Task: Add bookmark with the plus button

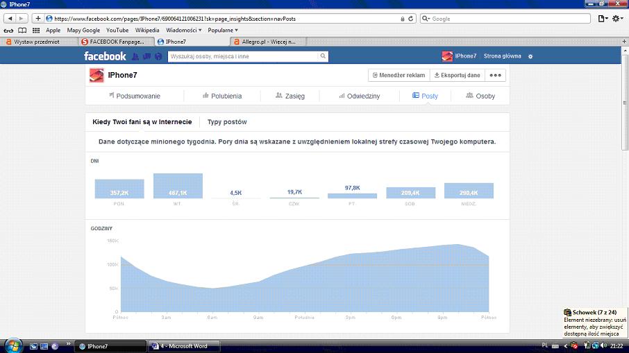Action: pyautogui.click(x=37, y=19)
